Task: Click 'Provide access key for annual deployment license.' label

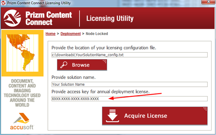Action: [x=100, y=92]
